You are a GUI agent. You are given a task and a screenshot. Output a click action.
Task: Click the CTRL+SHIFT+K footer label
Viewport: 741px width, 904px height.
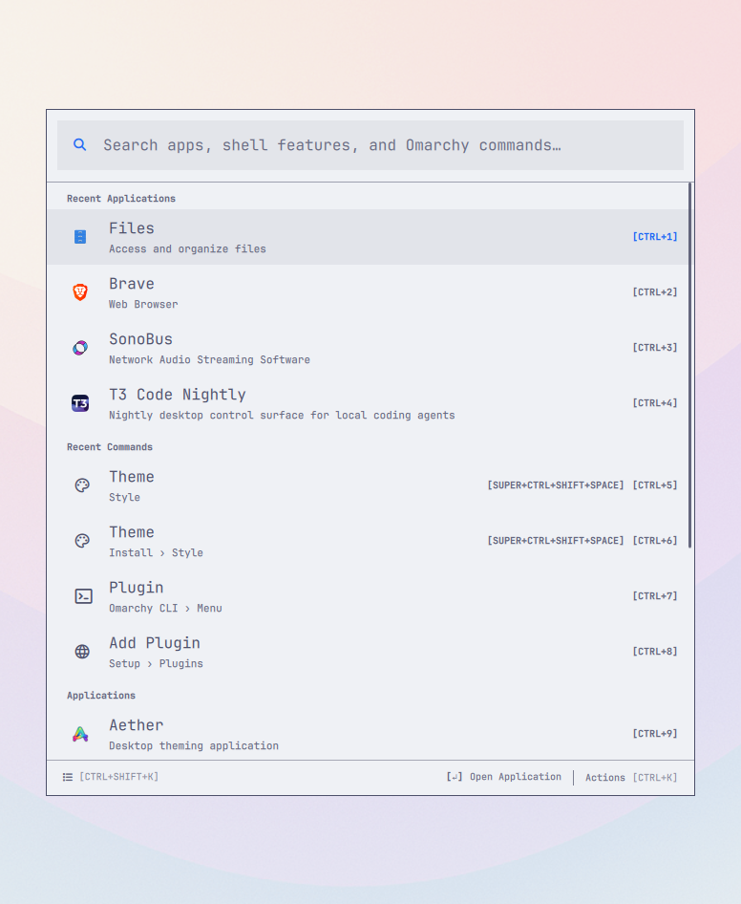click(x=118, y=777)
